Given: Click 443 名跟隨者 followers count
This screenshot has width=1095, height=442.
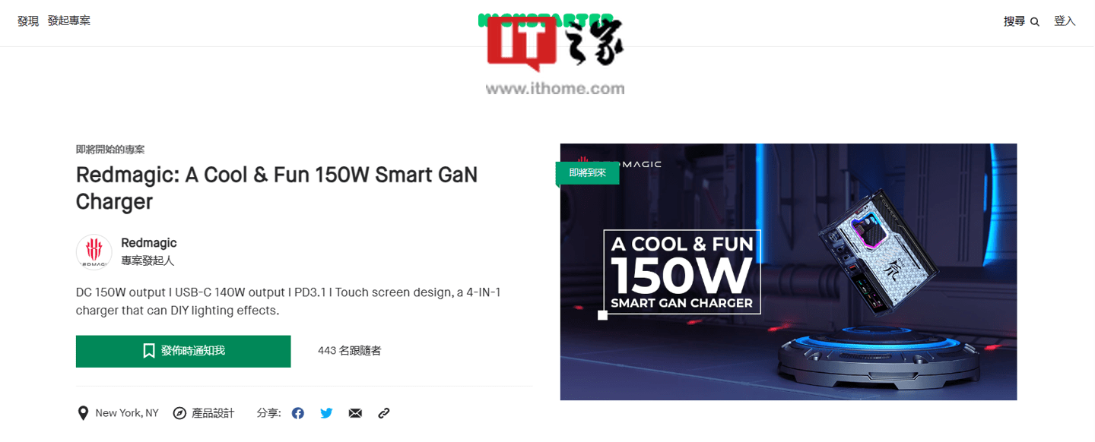Looking at the screenshot, I should (350, 351).
